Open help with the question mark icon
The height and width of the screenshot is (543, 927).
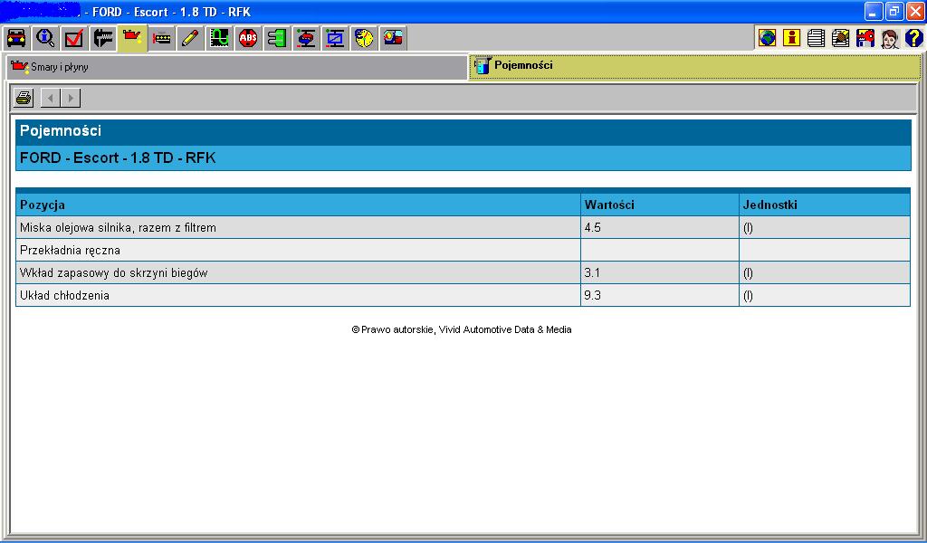point(913,38)
